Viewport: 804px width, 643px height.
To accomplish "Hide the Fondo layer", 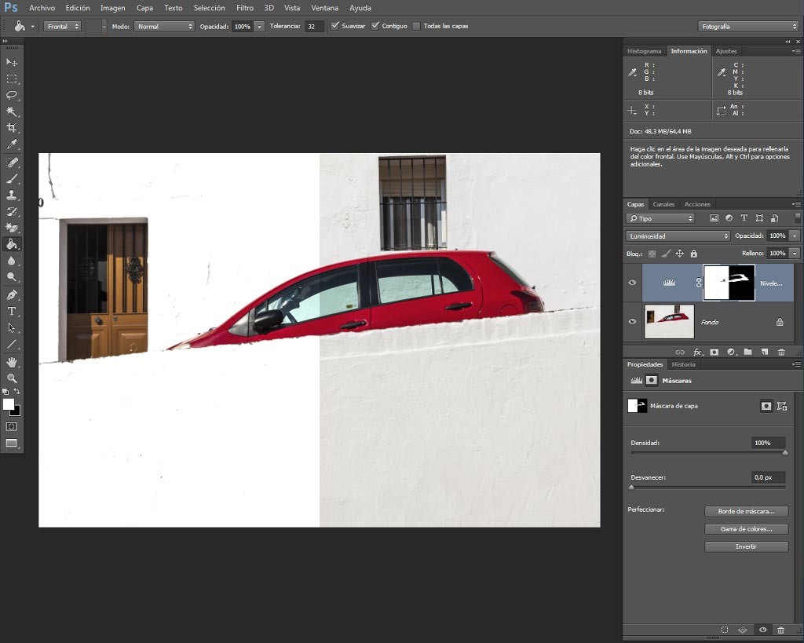I will click(x=632, y=322).
